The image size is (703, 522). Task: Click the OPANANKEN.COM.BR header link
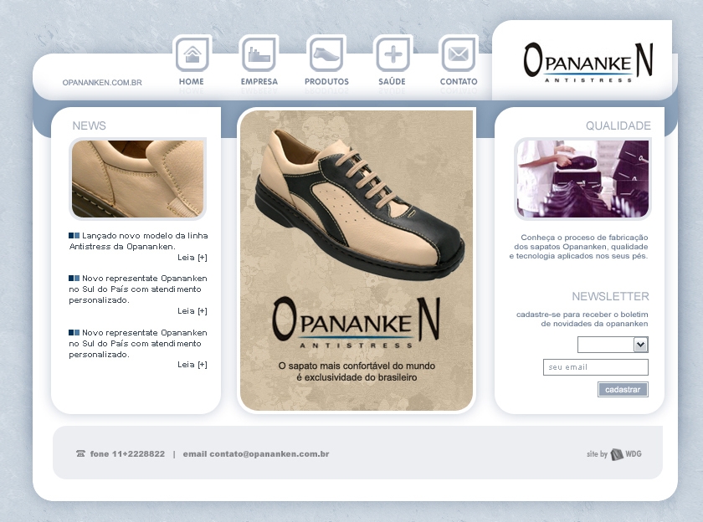[102, 83]
